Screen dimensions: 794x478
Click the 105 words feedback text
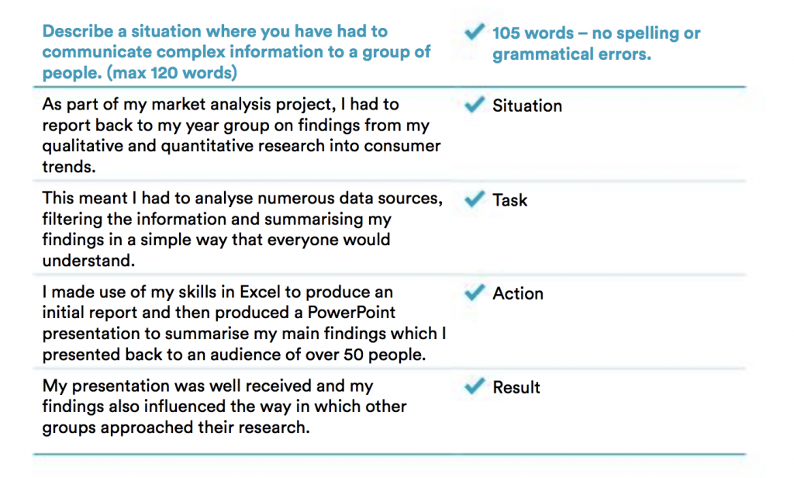click(x=595, y=44)
